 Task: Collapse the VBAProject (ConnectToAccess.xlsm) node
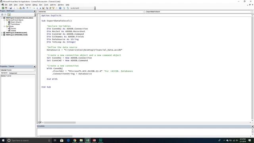pyautogui.click(x=2, y=18)
